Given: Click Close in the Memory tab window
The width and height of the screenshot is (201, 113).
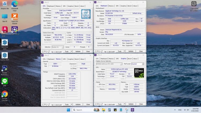Looking at the screenshot, I should [x=88, y=104].
